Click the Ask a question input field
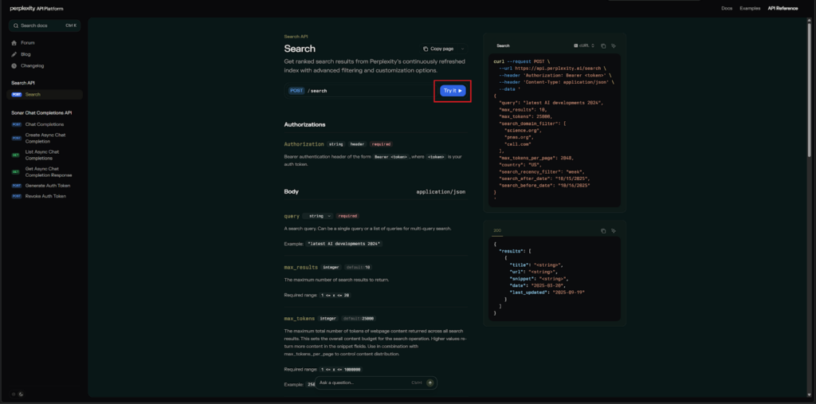 click(x=363, y=382)
